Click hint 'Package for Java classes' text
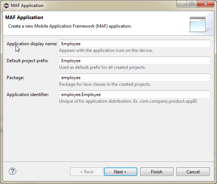 coord(105,84)
